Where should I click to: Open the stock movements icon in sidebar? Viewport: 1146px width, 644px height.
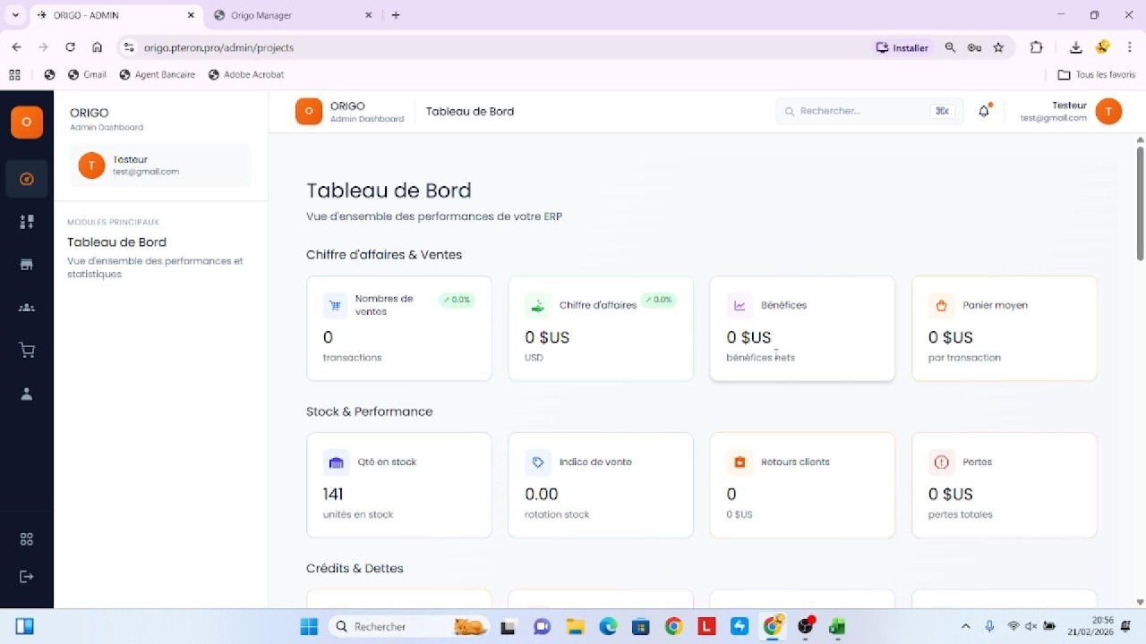27,222
